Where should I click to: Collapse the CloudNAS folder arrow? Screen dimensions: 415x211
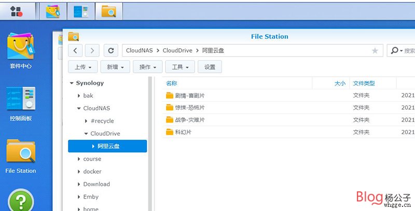click(79, 109)
